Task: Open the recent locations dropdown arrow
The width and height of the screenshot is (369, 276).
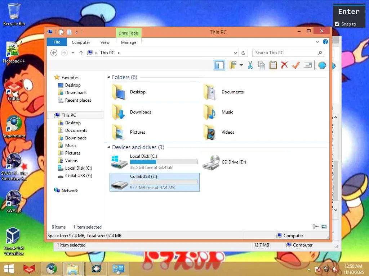Action: [x=73, y=53]
